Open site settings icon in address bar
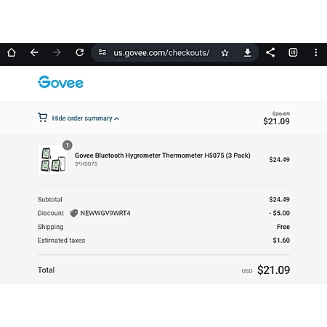327x327 pixels. pyautogui.click(x=102, y=52)
